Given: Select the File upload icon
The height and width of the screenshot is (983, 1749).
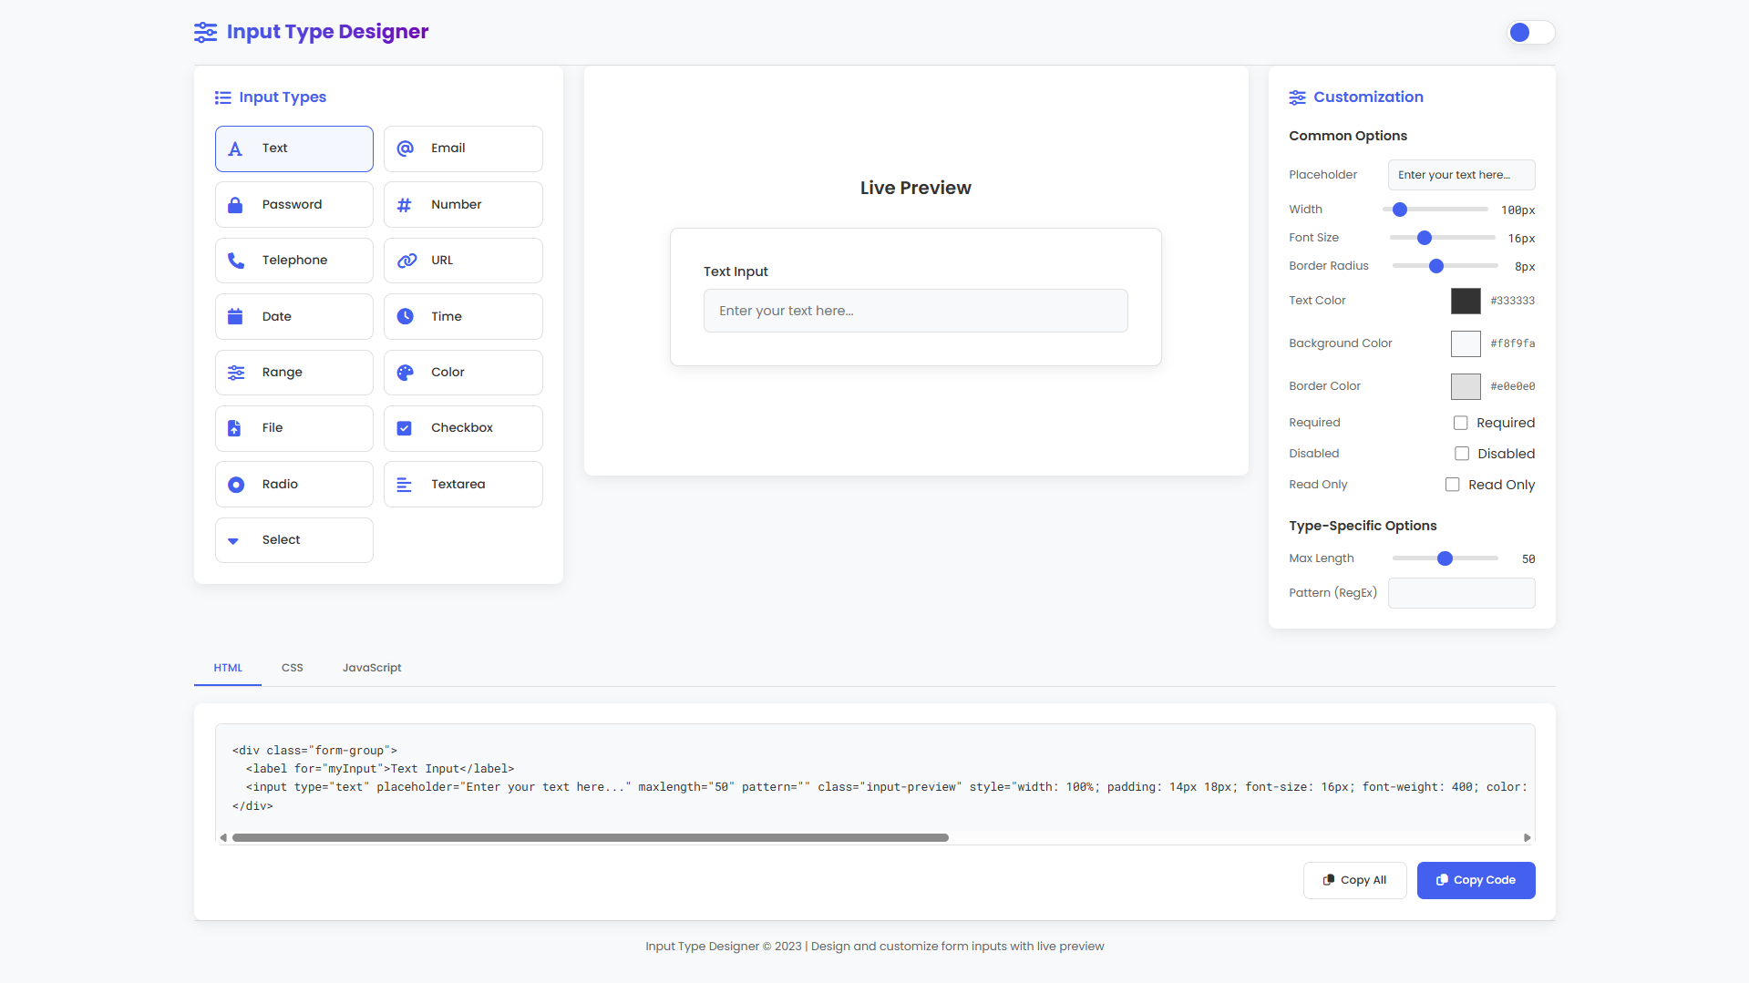Looking at the screenshot, I should 234,428.
